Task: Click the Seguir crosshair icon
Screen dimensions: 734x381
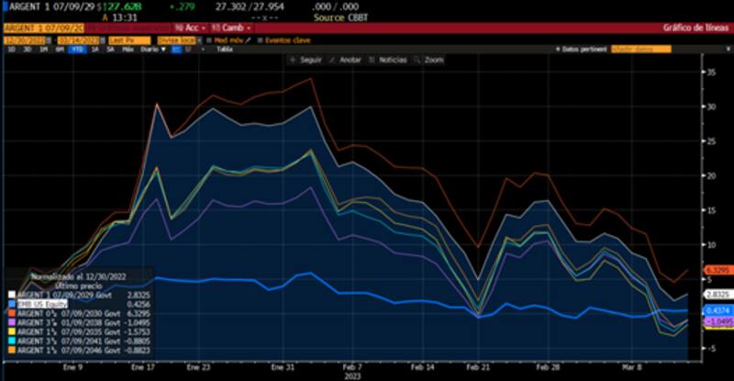Action: 292,60
